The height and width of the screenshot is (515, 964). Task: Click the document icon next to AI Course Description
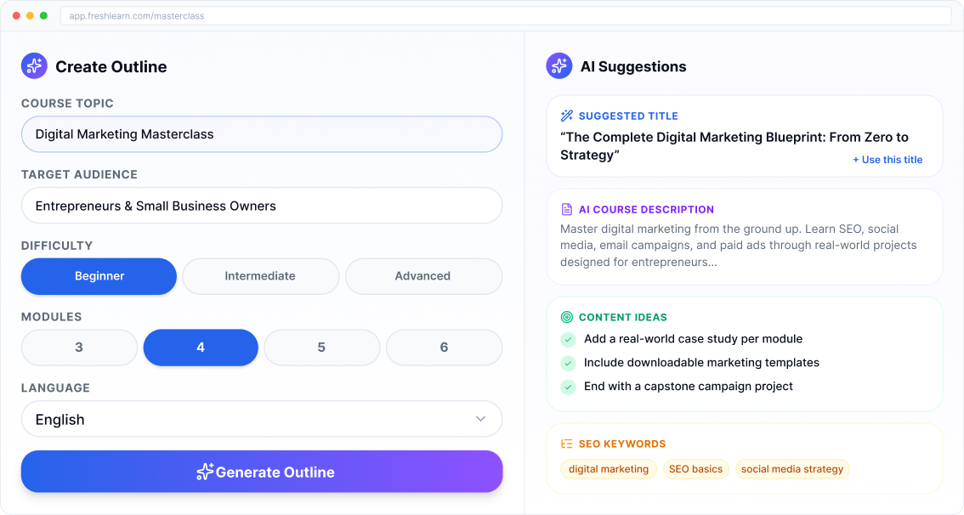tap(566, 209)
